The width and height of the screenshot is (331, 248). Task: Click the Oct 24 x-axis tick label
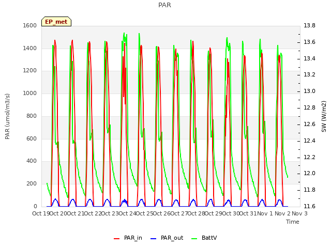click(128, 213)
